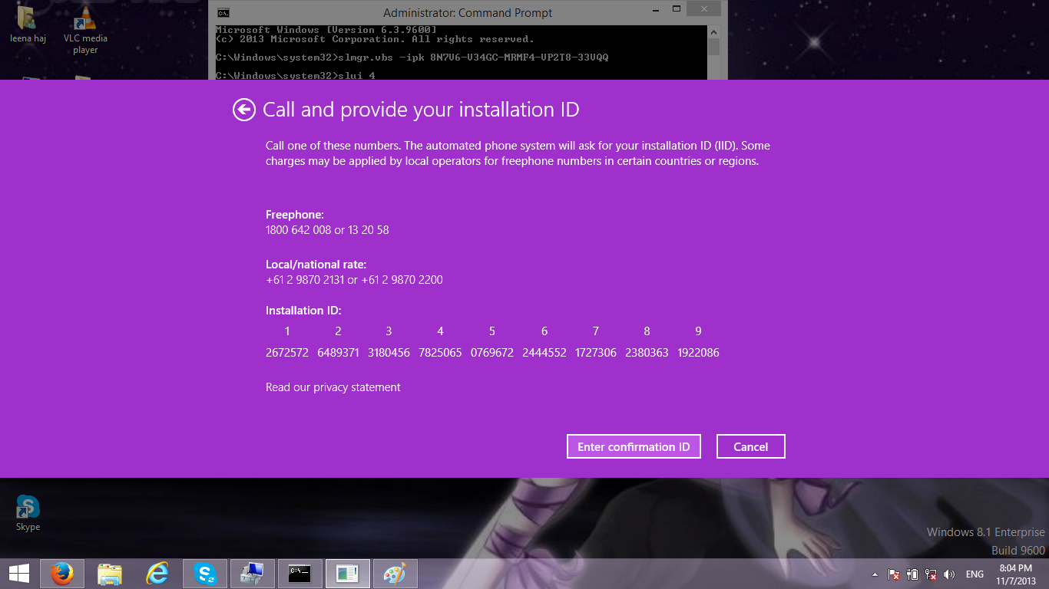The height and width of the screenshot is (589, 1049).
Task: Open the clock showing 8:04 PM
Action: coord(1015,574)
